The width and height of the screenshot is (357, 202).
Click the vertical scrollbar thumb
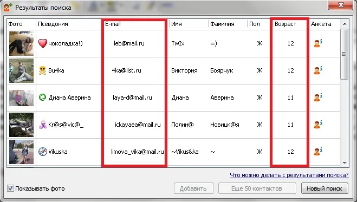click(x=345, y=54)
